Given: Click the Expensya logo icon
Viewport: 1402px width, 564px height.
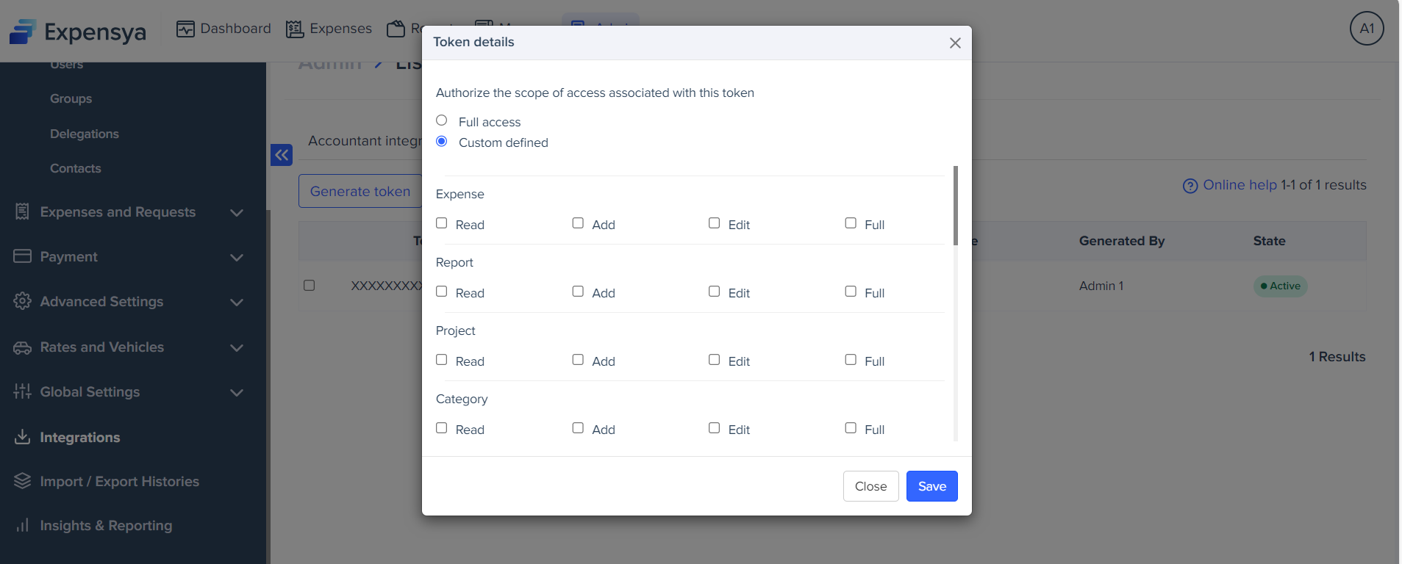Looking at the screenshot, I should point(22,32).
